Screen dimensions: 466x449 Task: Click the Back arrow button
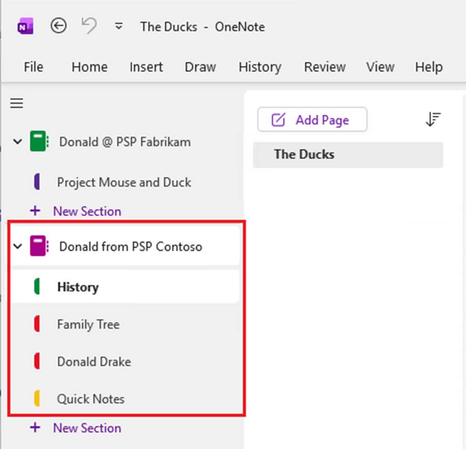pos(58,26)
